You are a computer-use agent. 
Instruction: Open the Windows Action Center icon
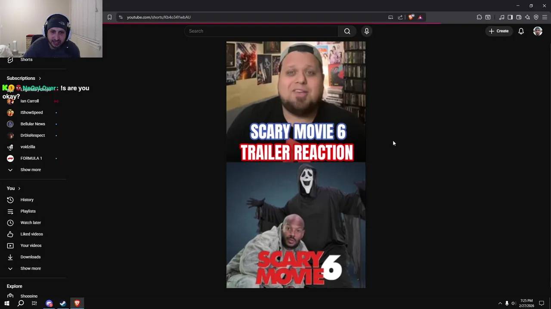542,303
